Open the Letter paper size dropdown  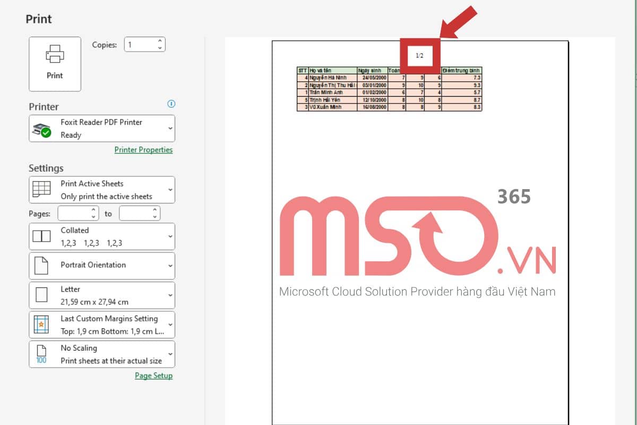(101, 295)
